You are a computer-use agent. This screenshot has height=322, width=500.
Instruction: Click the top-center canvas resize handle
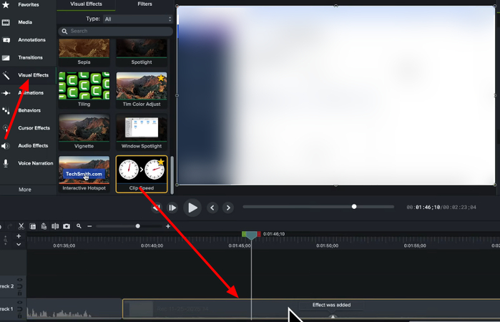point(335,6)
